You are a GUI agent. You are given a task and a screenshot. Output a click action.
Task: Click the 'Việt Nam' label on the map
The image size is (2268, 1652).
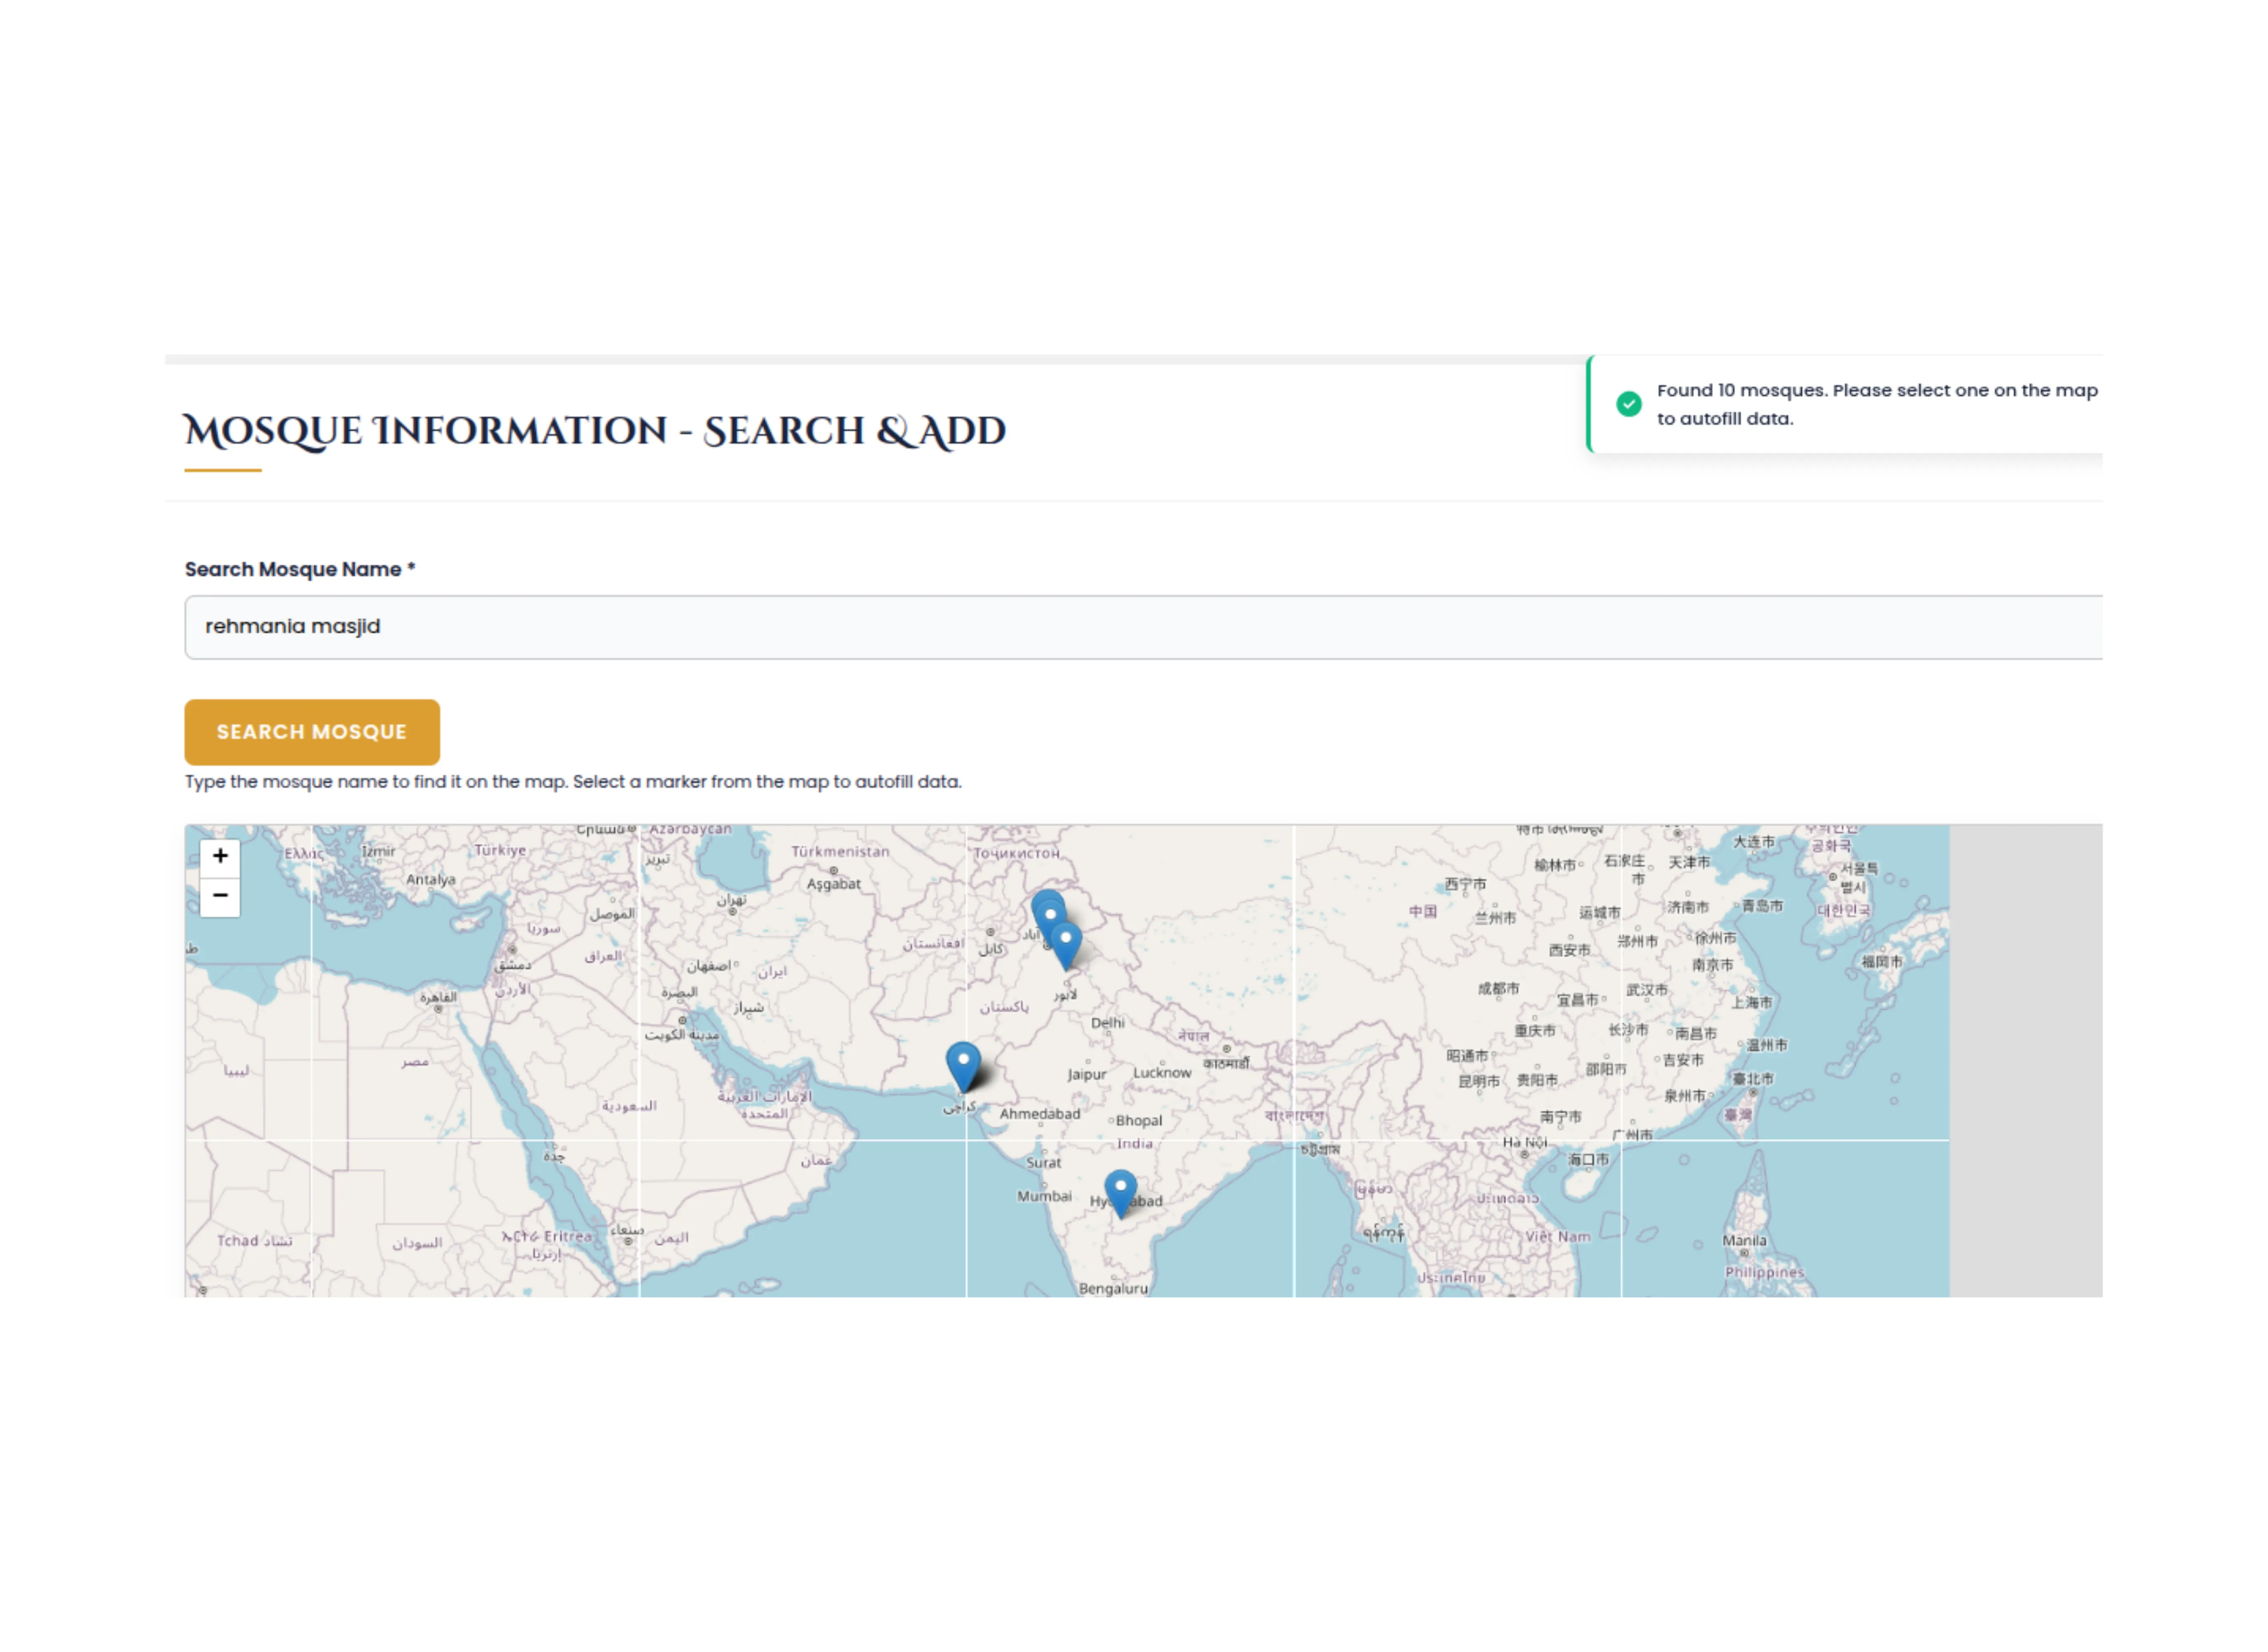(x=1558, y=1237)
